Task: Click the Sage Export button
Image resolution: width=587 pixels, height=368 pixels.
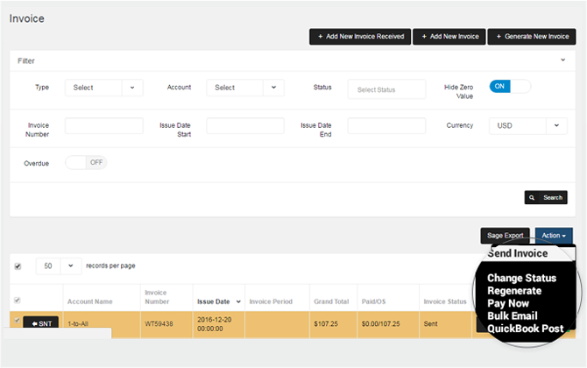Action: click(x=506, y=236)
